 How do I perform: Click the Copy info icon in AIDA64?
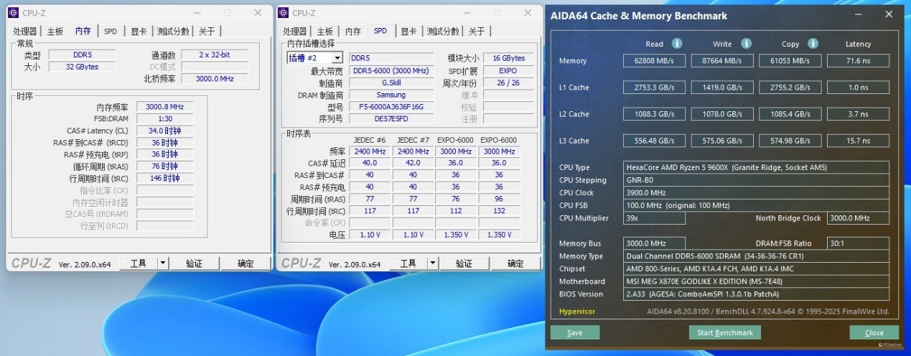click(x=813, y=44)
